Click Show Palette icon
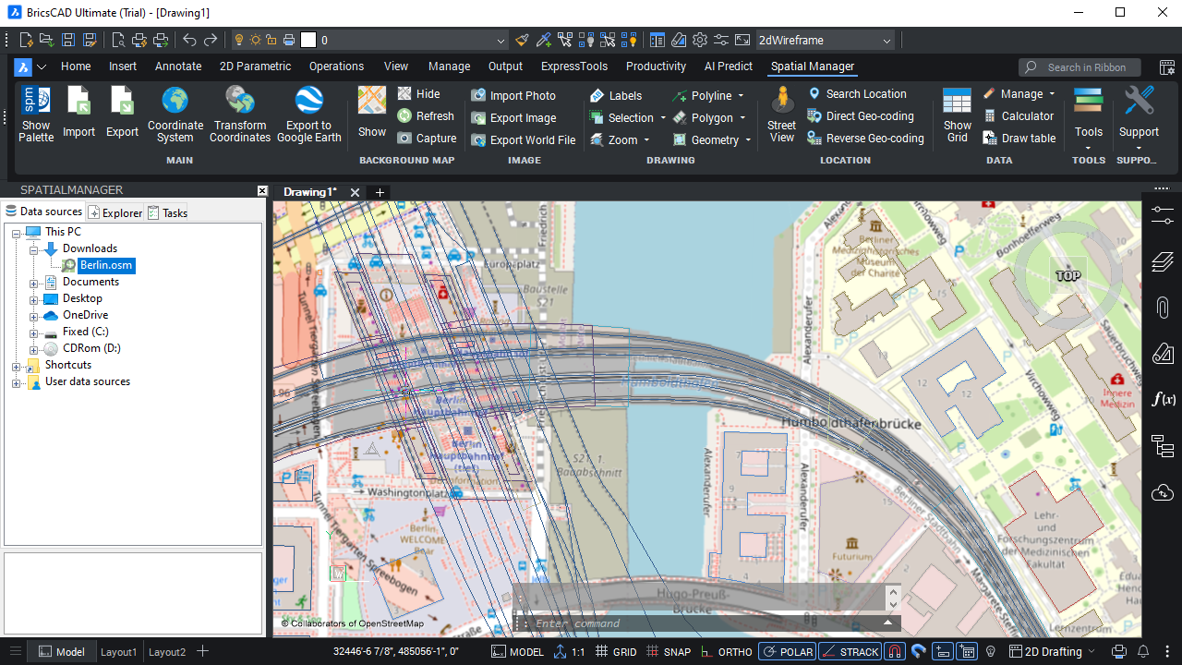Image resolution: width=1182 pixels, height=665 pixels. coord(36,102)
